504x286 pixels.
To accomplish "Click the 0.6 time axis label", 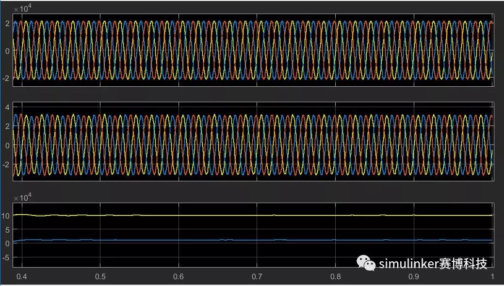I will point(179,277).
